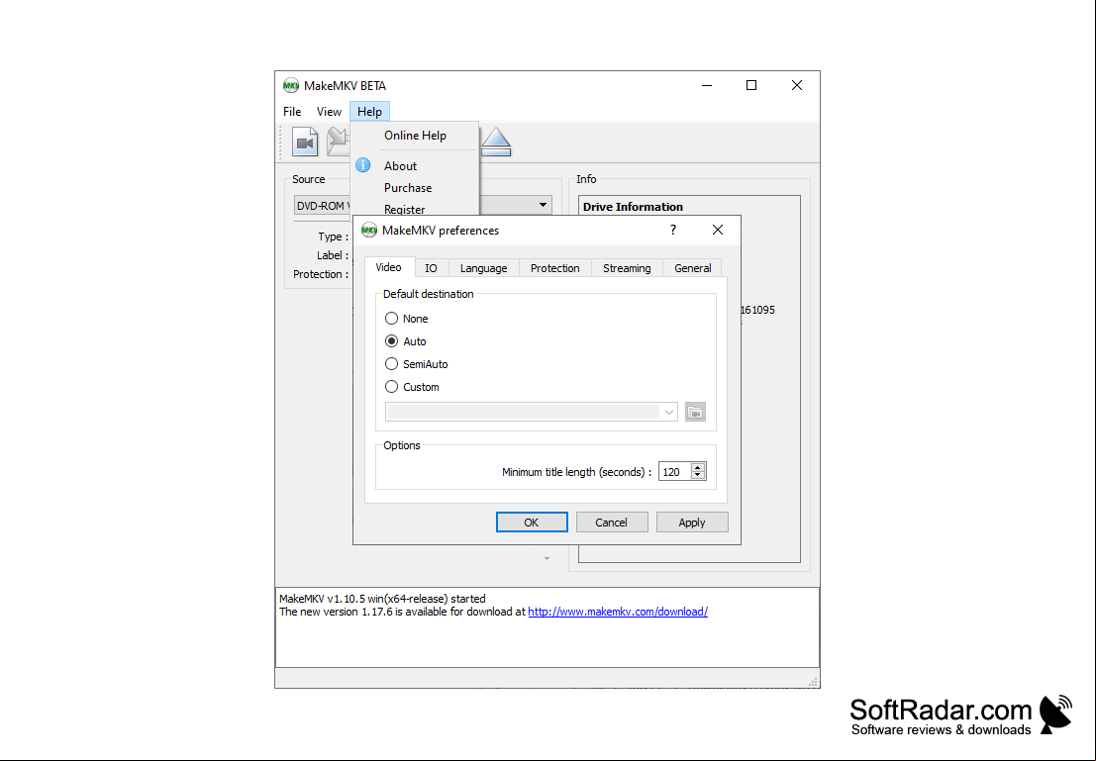
Task: Click the question mark help button in preferences
Action: [673, 230]
